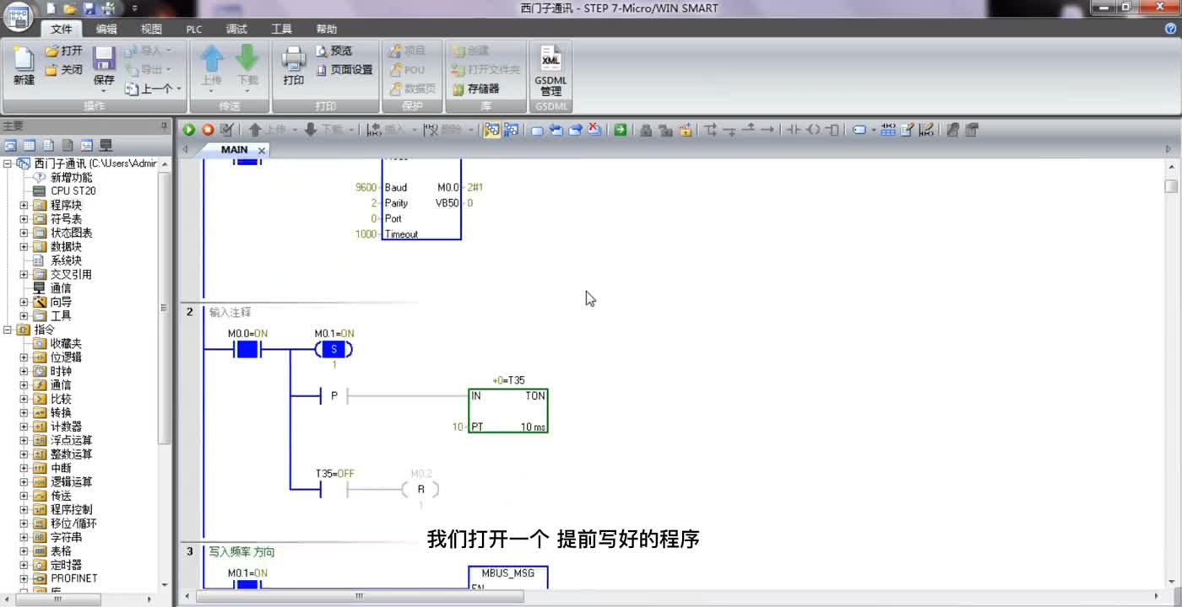Toggle program status monitoring icon
This screenshot has width=1182, height=607.
tap(491, 130)
